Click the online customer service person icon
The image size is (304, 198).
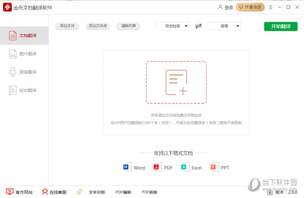45,192
